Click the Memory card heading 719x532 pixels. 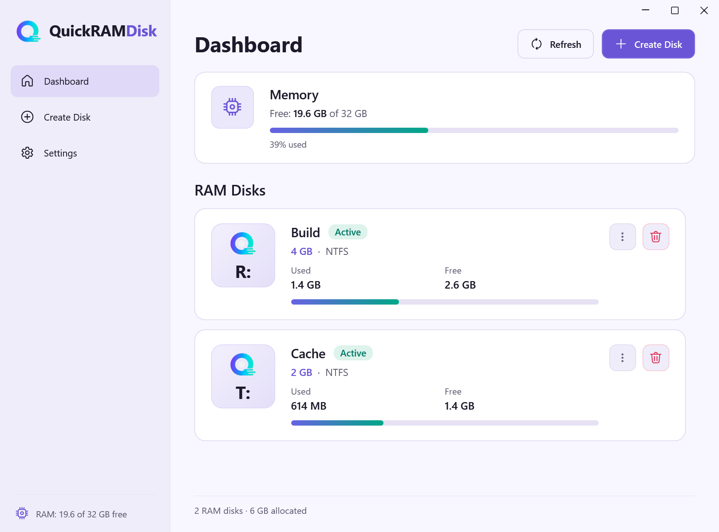[x=294, y=95]
